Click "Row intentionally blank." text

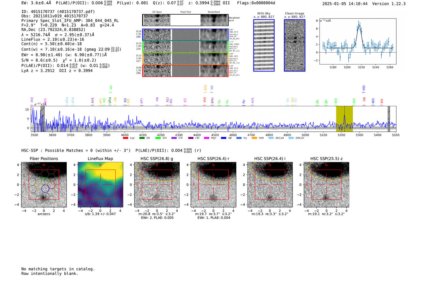tap(50, 274)
